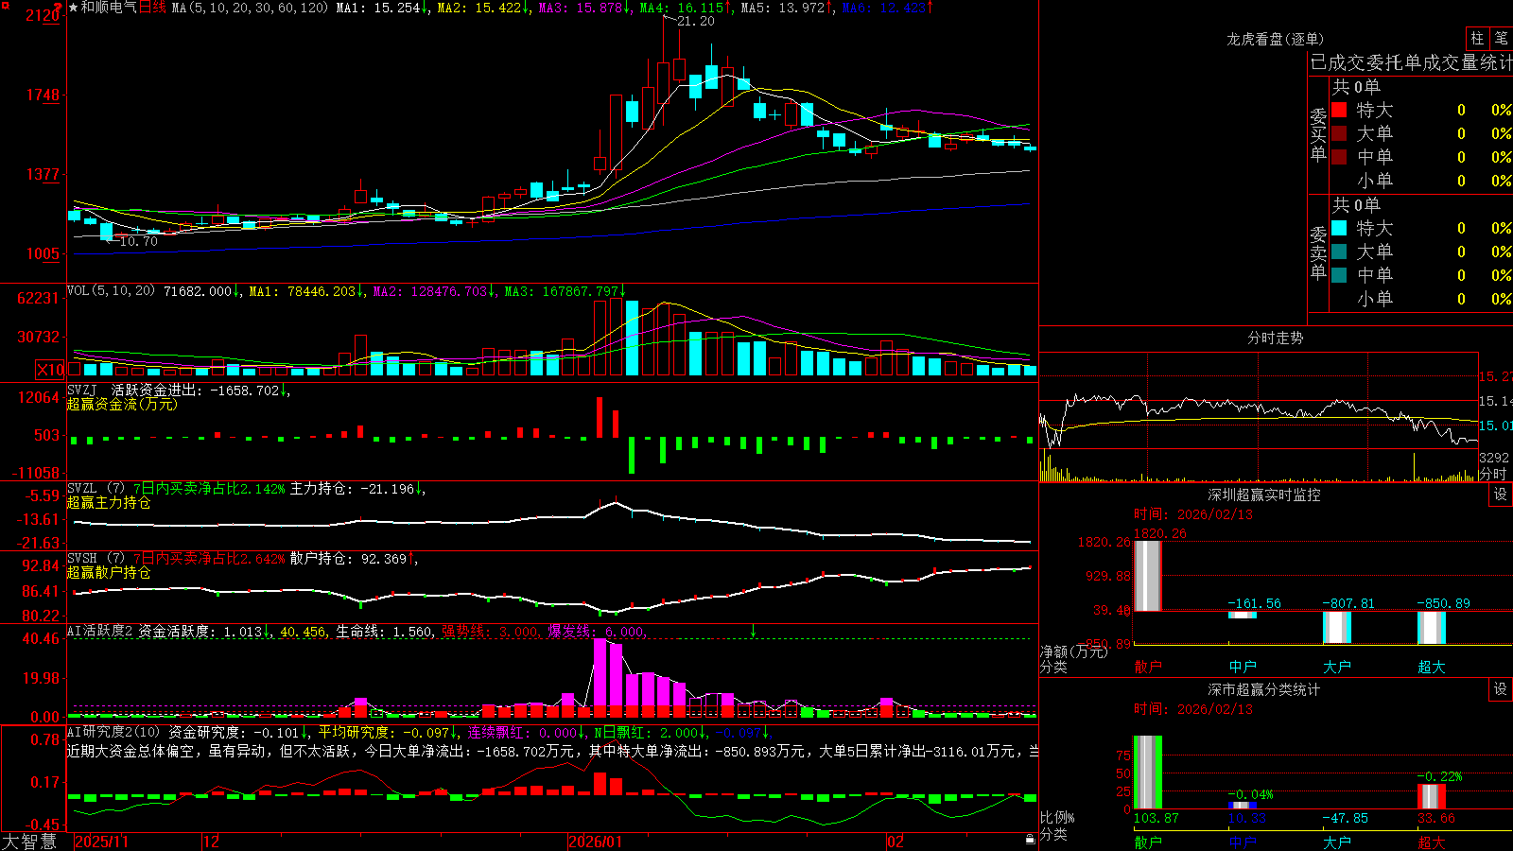Switch chart period via the 日线 label
This screenshot has width=1513, height=851.
pyautogui.click(x=152, y=8)
